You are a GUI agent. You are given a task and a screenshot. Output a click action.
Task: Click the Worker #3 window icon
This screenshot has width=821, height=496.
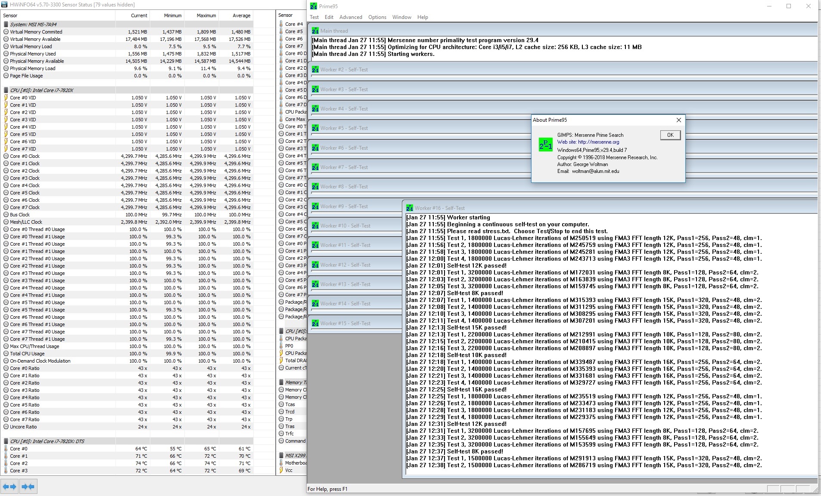[315, 89]
